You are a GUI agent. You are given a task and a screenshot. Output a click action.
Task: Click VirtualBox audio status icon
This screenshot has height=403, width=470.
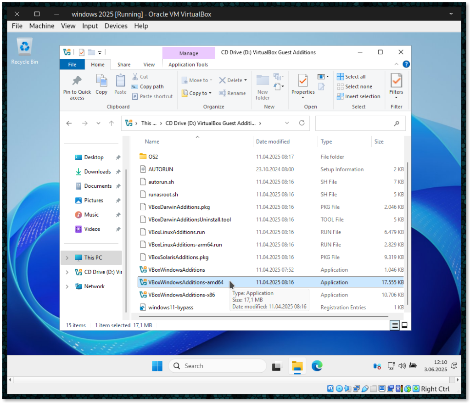348,389
